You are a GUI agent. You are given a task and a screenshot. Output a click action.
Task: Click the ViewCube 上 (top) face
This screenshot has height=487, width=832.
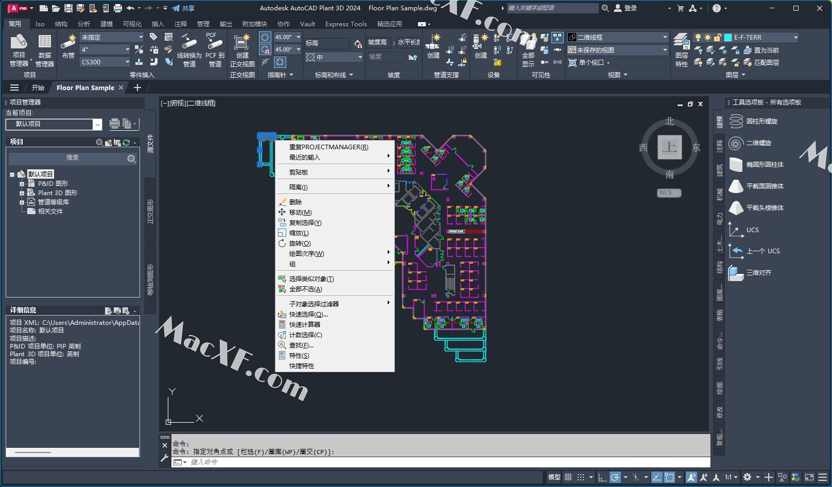pos(669,147)
